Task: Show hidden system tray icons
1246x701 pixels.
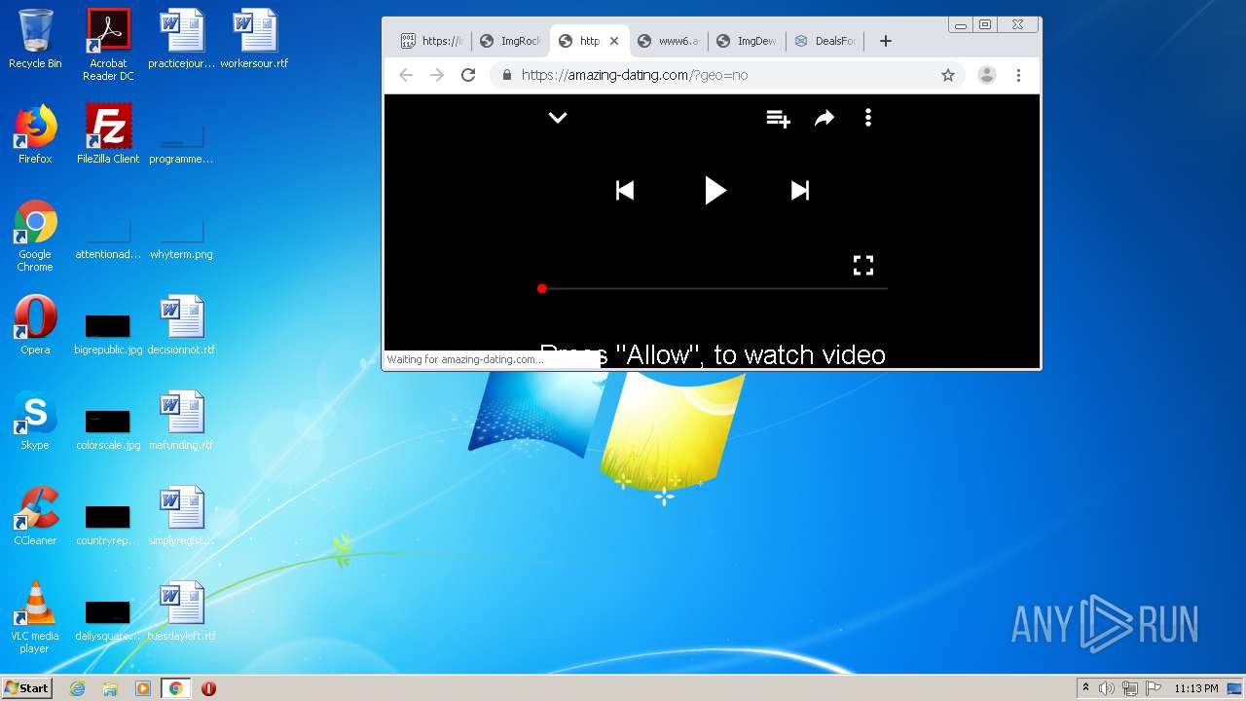Action: click(x=1085, y=688)
